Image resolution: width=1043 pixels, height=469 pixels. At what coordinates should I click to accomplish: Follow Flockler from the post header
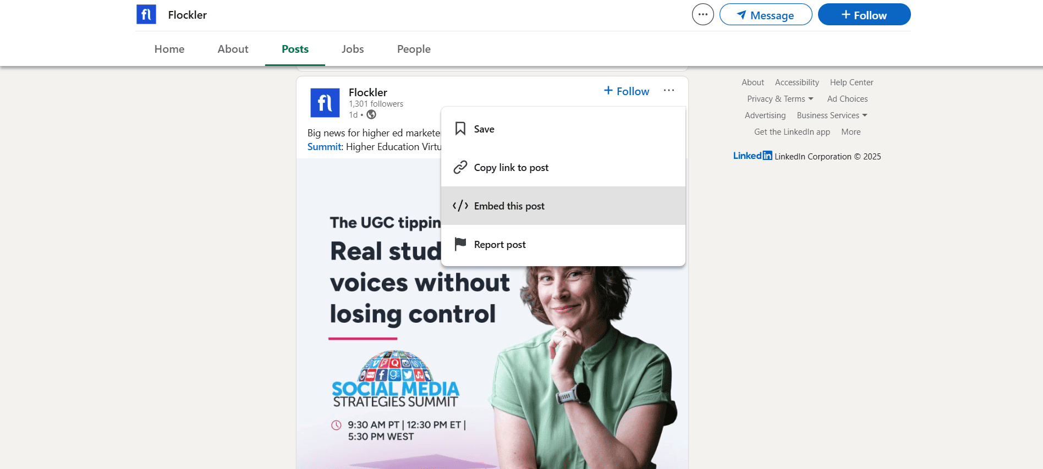click(x=627, y=91)
